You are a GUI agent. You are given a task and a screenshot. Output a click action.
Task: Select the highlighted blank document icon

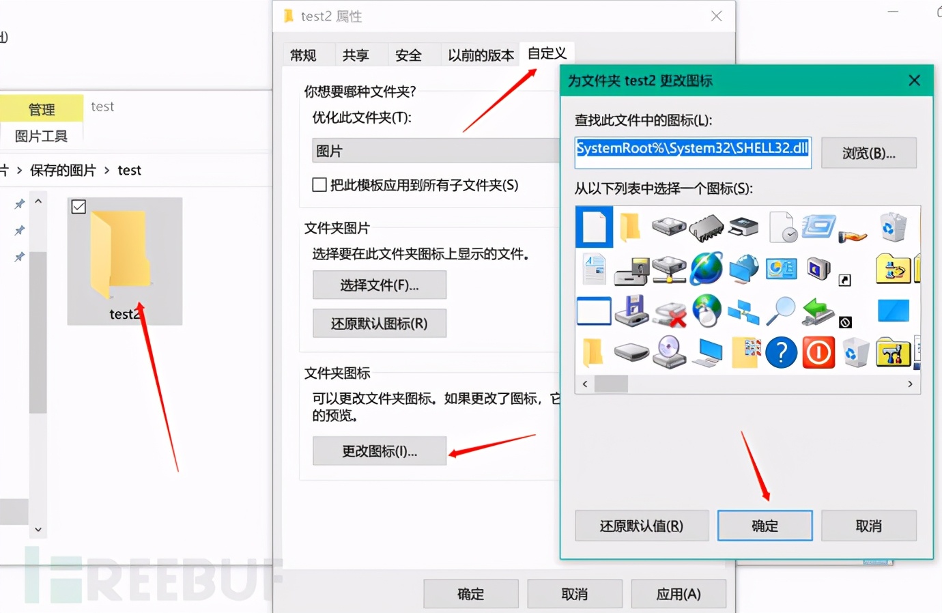pos(594,227)
